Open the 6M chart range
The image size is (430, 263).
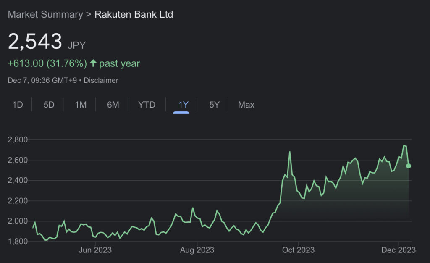[x=113, y=105]
